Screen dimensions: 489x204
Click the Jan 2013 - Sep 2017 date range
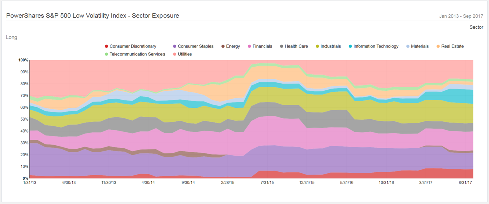[x=461, y=17]
